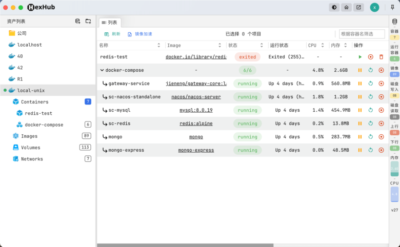Screen dimensions: 400x247
Task: Select the 42 docker host
Action: (x=48, y=68)
